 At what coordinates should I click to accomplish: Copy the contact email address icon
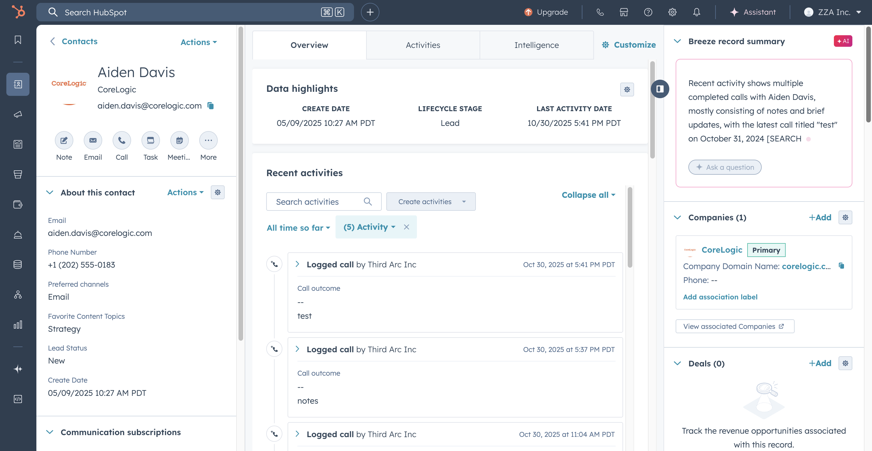point(210,106)
